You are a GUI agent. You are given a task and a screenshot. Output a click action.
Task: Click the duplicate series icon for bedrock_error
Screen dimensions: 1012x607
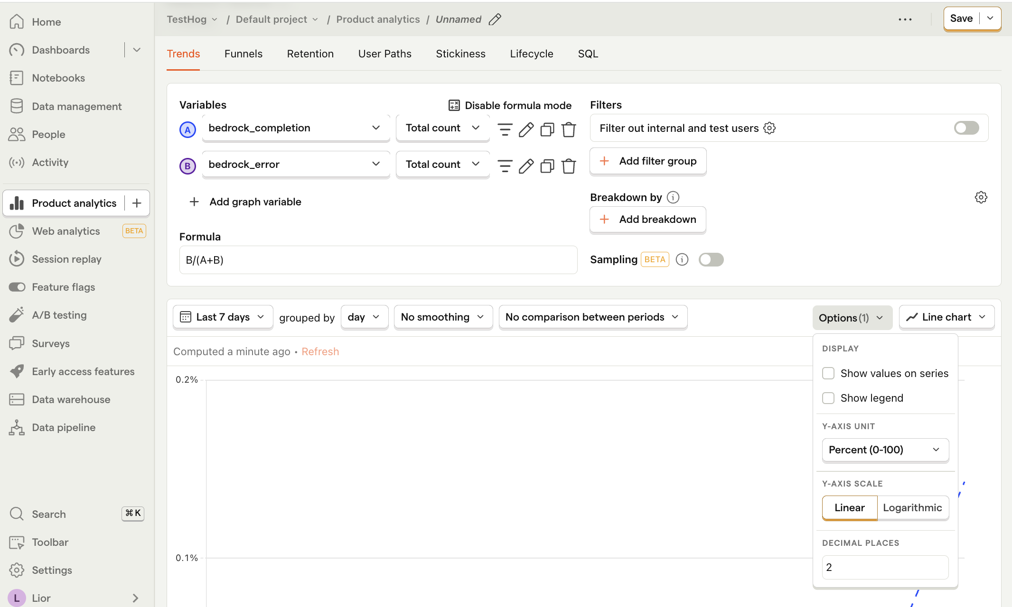click(x=547, y=165)
